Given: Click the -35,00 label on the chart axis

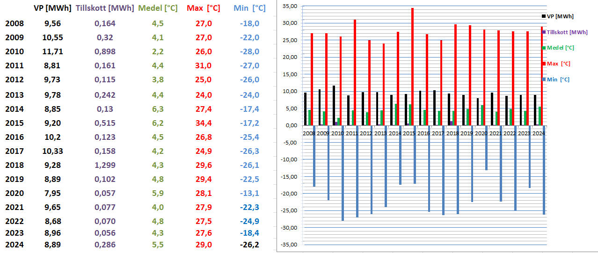Looking at the screenshot, I should tap(289, 244).
